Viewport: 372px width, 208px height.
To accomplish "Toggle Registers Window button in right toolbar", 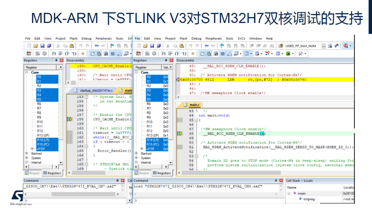I will click(x=223, y=54).
